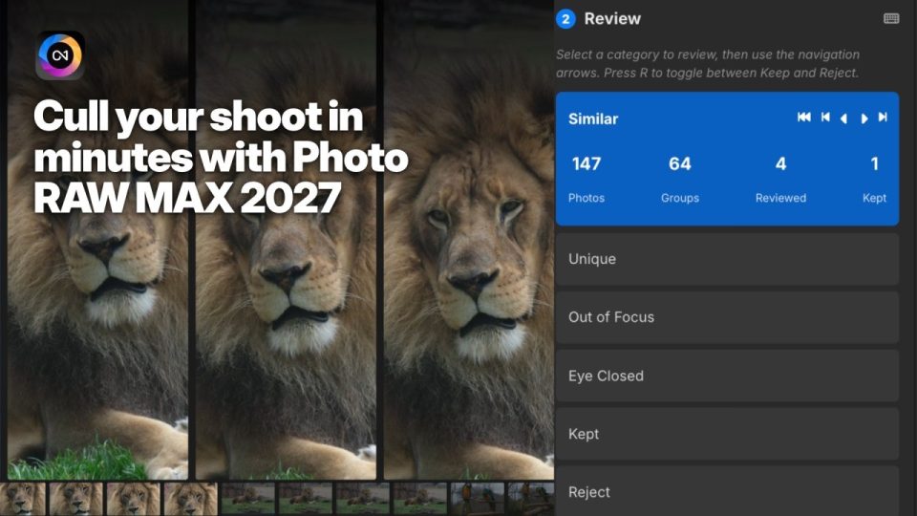The image size is (917, 516).
Task: Click the "4" Reviewed count
Action: 780,163
